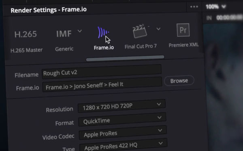Open the Resolution dropdown showing 1280 x 720

coord(122,106)
